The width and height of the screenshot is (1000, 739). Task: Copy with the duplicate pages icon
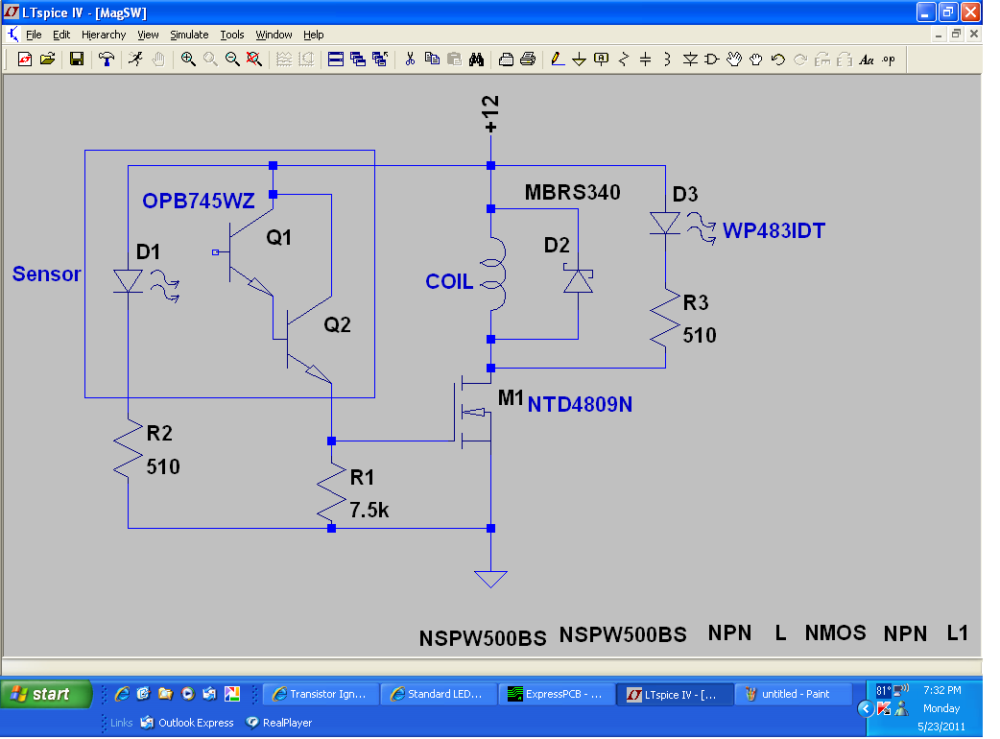433,60
